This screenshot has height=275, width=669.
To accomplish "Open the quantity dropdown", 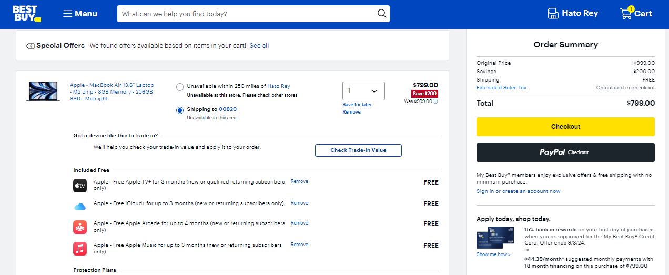I will 363,90.
